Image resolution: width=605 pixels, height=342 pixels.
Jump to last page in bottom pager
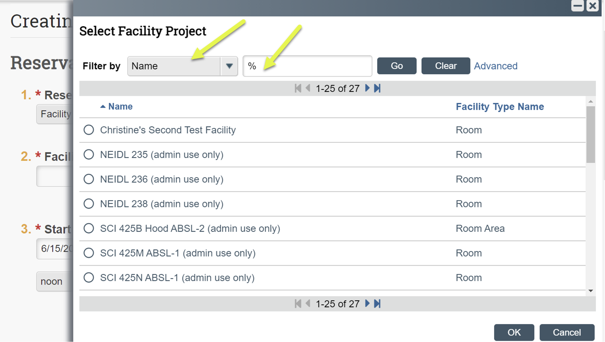377,303
